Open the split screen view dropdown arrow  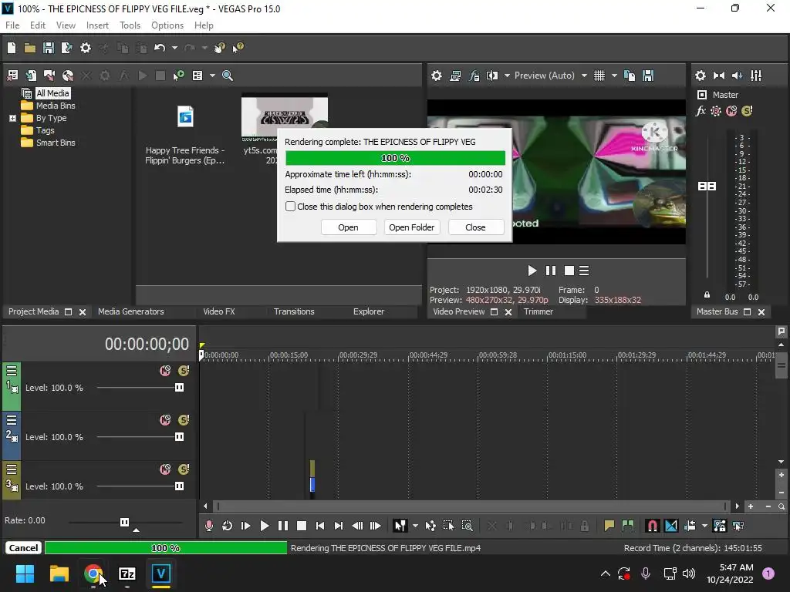pos(507,76)
